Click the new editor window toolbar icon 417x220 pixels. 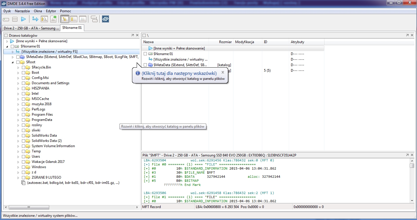pos(53,19)
